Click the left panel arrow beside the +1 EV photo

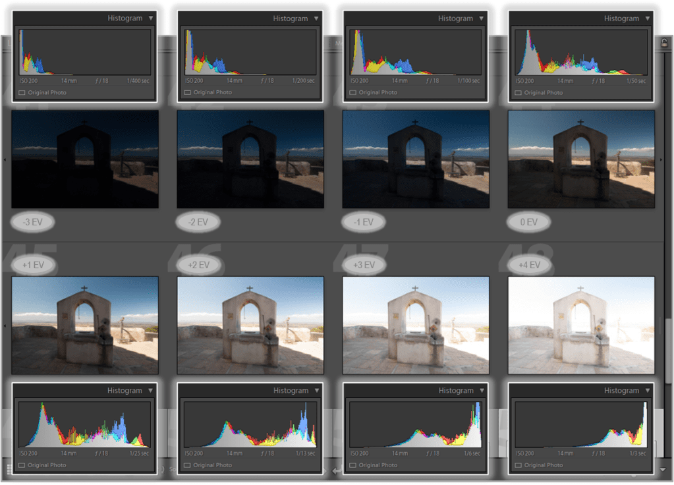point(5,325)
